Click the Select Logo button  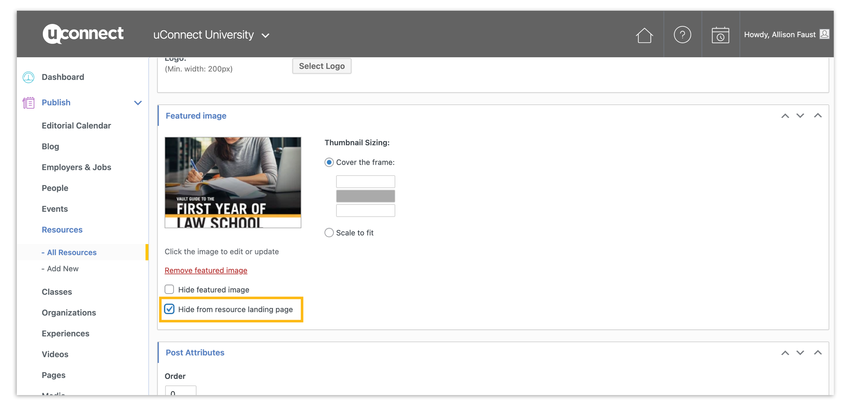321,66
